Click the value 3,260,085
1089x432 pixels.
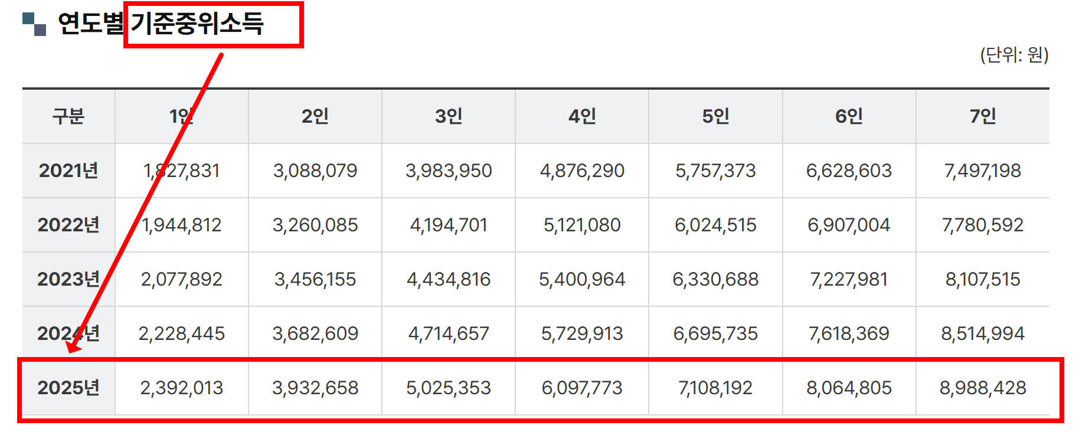tap(315, 225)
